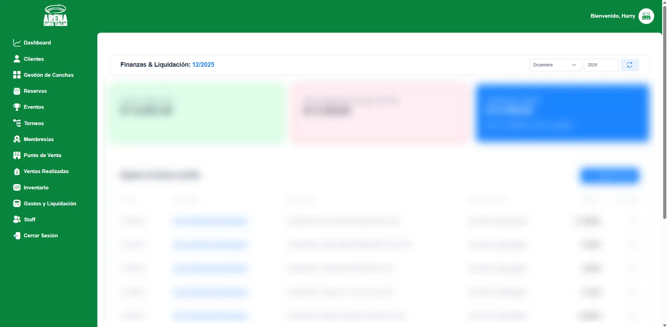Click the Membresías badge icon
This screenshot has height=327, width=667.
click(17, 139)
